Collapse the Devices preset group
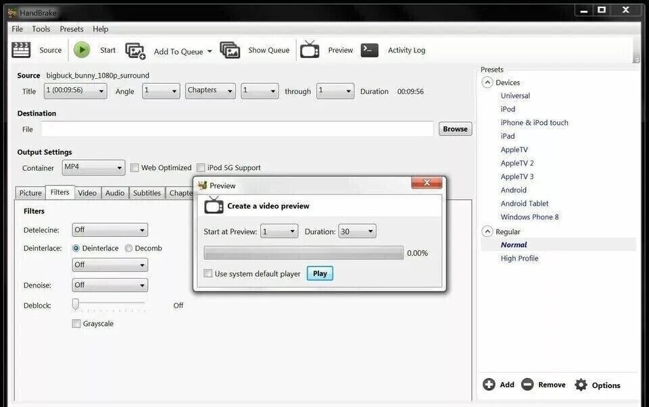The width and height of the screenshot is (649, 407). tap(487, 82)
